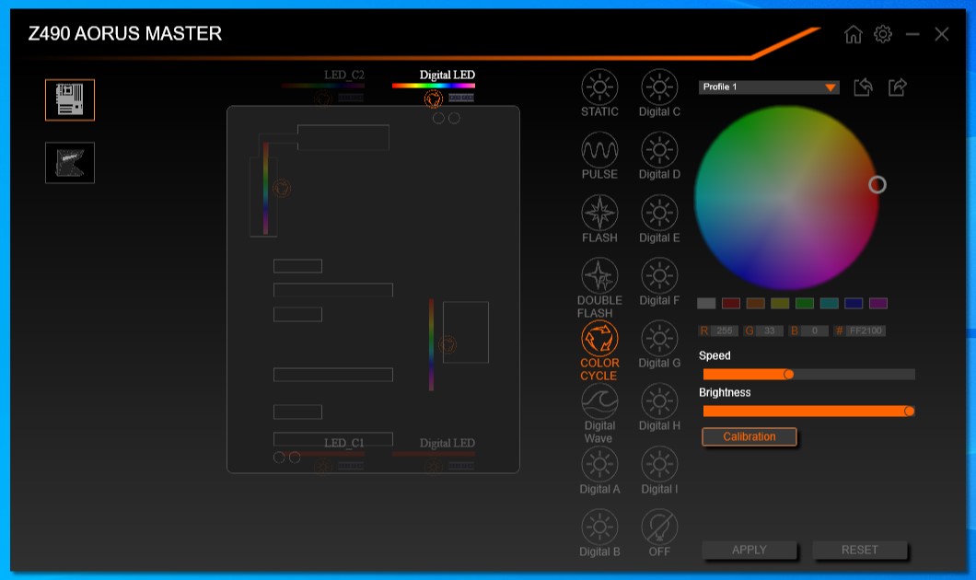Select the Digital C mode
The height and width of the screenshot is (580, 976).
(x=659, y=93)
